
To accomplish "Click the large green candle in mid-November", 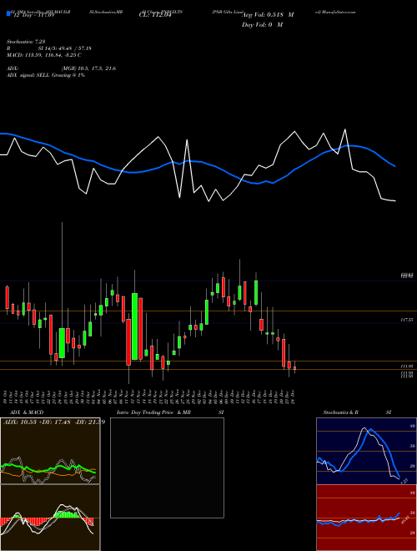I will pos(134,326).
